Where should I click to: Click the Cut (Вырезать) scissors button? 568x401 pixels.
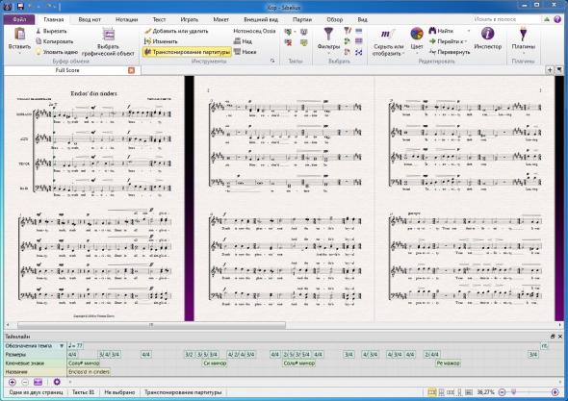click(x=51, y=31)
